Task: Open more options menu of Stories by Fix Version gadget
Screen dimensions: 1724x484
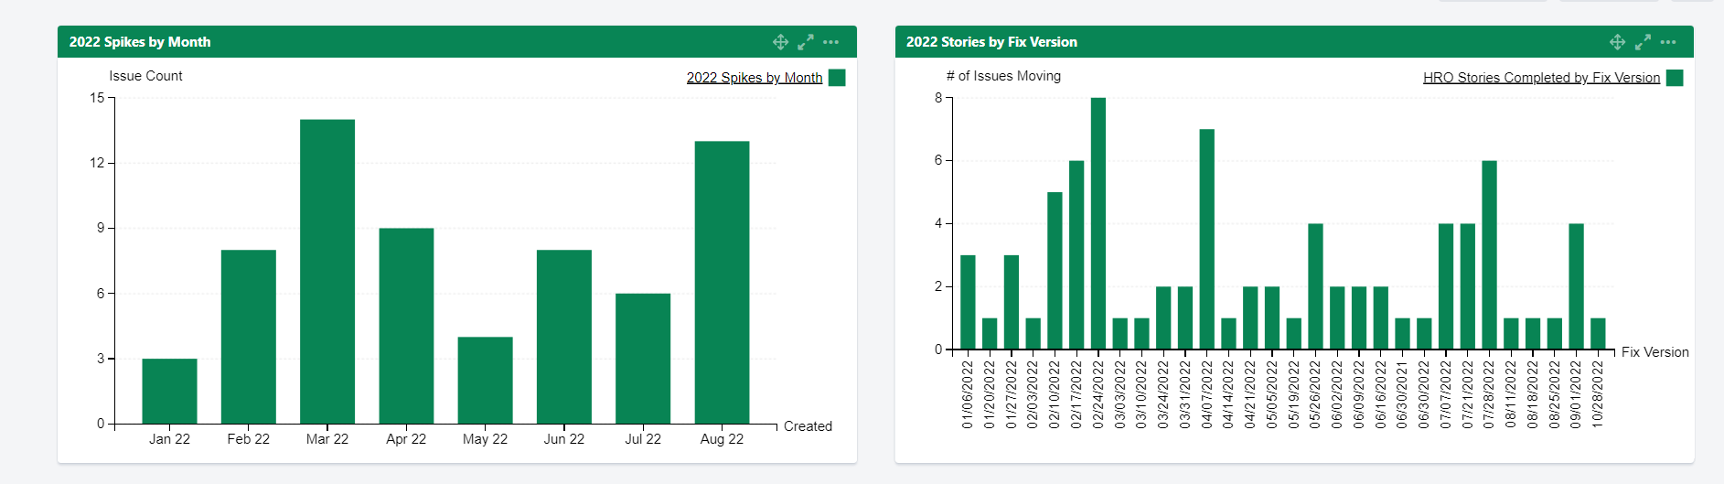Action: [1668, 42]
